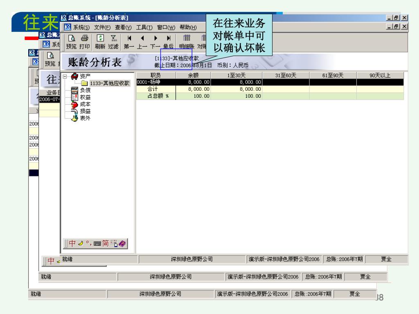419x314 pixels.
Task: Select the 1133-其他应收款 account in the tree
Action: (110, 83)
